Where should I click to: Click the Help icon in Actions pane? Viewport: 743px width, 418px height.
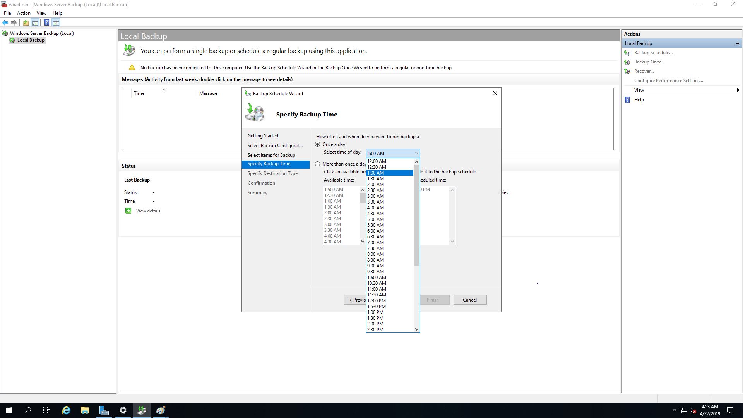[627, 100]
